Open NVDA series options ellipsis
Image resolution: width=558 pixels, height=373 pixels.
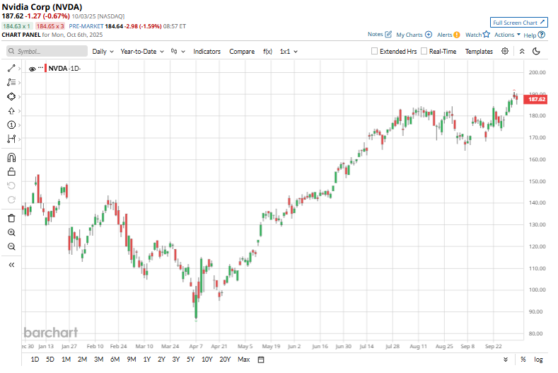point(40,67)
